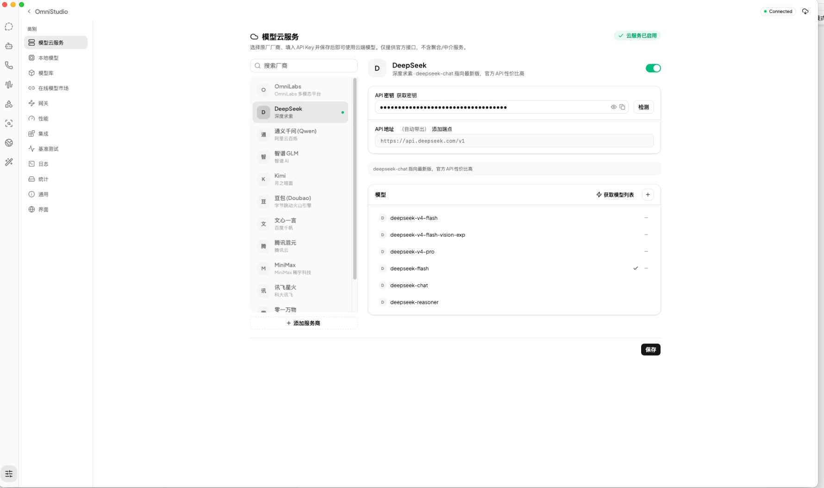Click the Connected status indicator
The height and width of the screenshot is (488, 824).
click(x=778, y=12)
